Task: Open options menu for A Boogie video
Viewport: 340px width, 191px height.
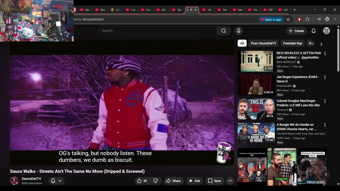Action: (x=325, y=125)
